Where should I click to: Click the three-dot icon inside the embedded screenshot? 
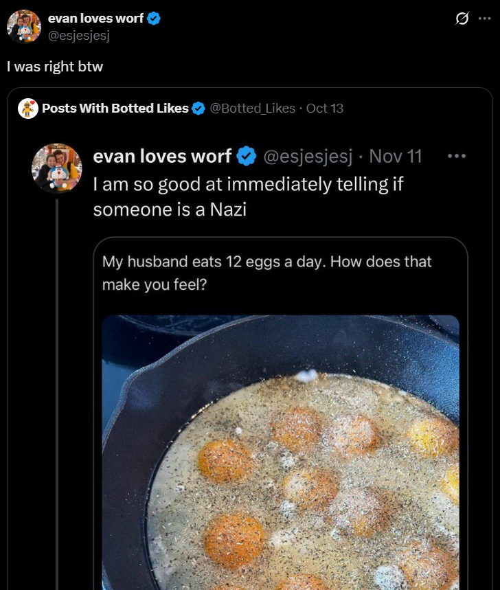(x=457, y=156)
